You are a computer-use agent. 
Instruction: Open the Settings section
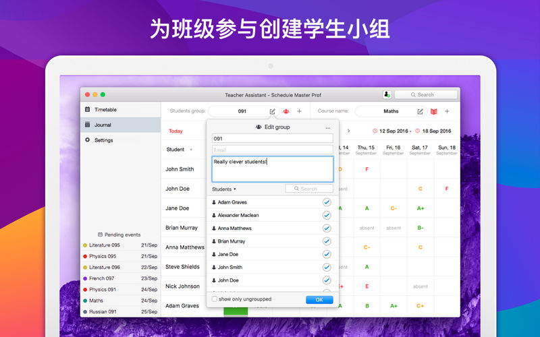coord(121,140)
